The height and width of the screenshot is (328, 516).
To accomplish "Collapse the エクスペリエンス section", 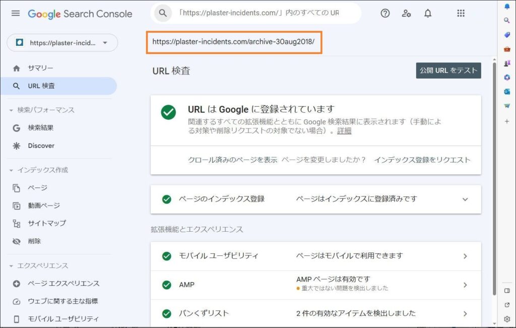I will pos(11,266).
